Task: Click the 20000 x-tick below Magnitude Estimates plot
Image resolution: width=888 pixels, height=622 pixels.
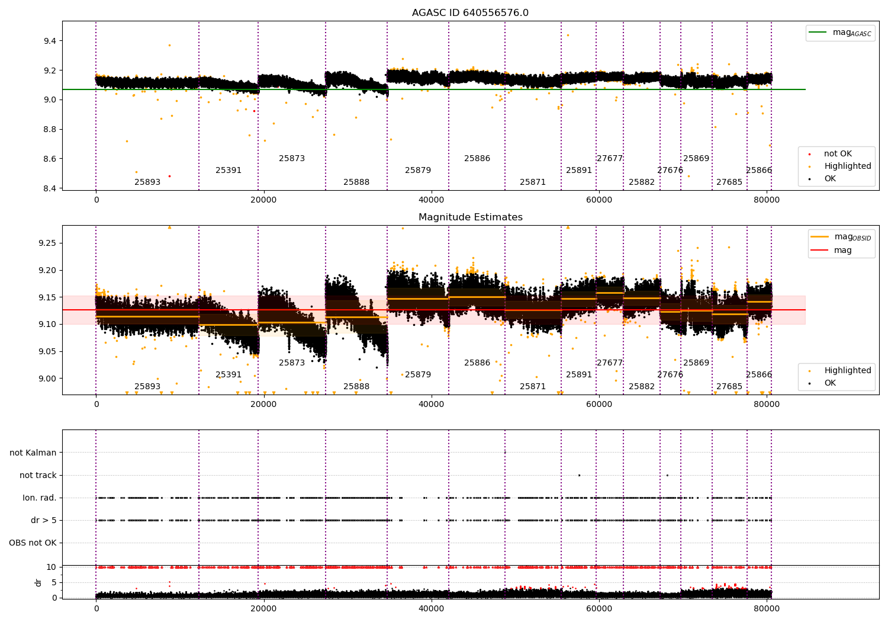Action: (263, 405)
